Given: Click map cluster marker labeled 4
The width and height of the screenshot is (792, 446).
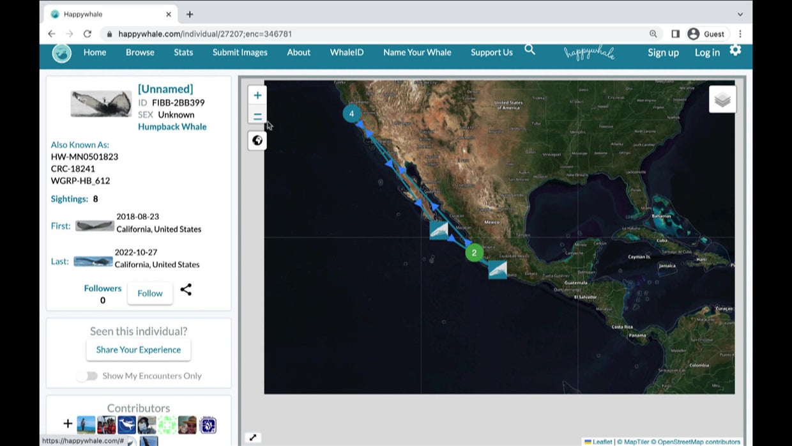Looking at the screenshot, I should pos(351,114).
